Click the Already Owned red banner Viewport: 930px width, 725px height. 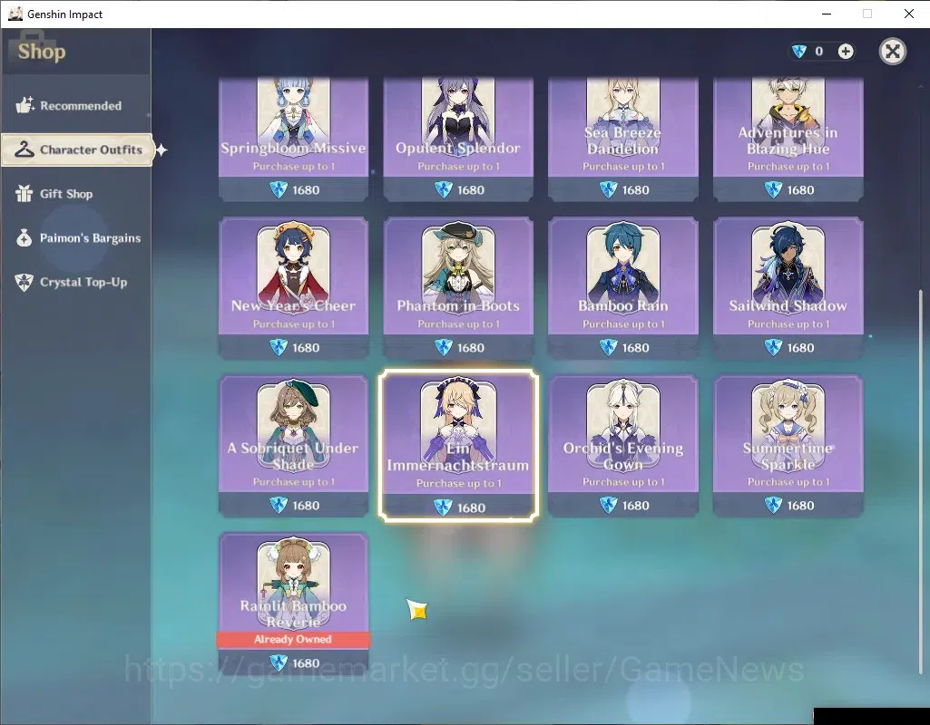tap(294, 639)
